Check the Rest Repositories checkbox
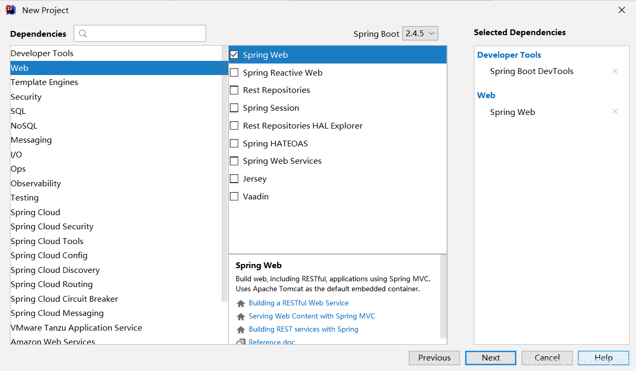 (234, 90)
